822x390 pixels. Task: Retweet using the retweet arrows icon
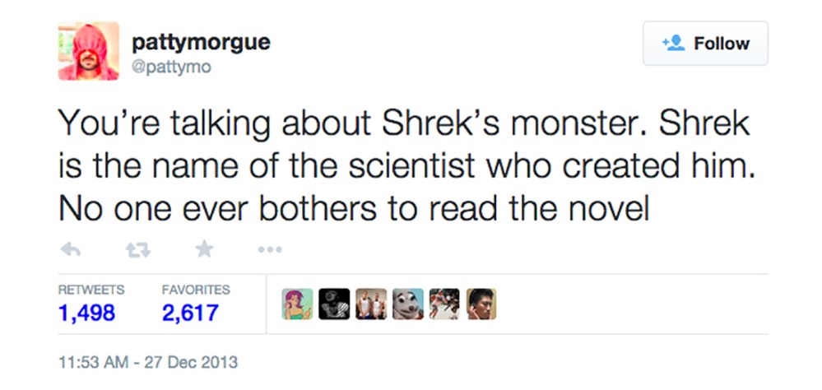(138, 250)
